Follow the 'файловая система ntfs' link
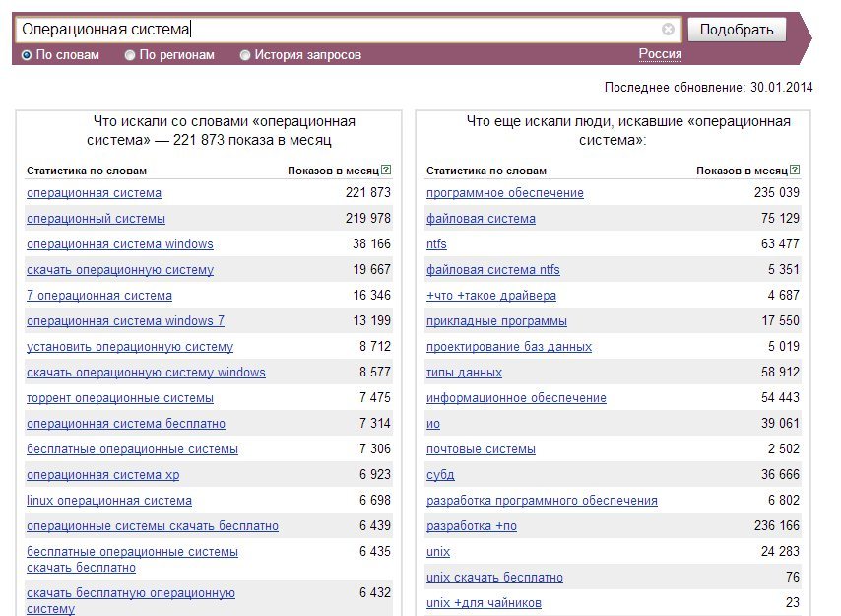This screenshot has height=616, width=841. tap(493, 270)
